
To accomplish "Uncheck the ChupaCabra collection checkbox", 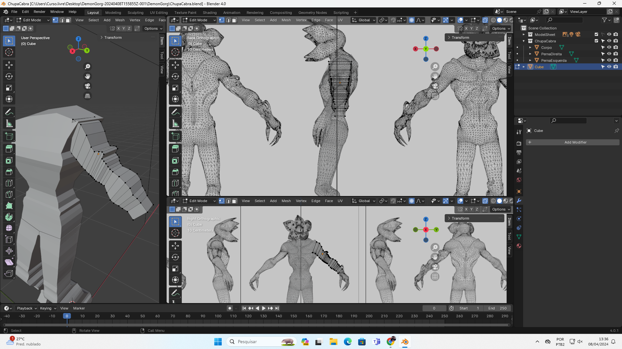I will tap(596, 41).
